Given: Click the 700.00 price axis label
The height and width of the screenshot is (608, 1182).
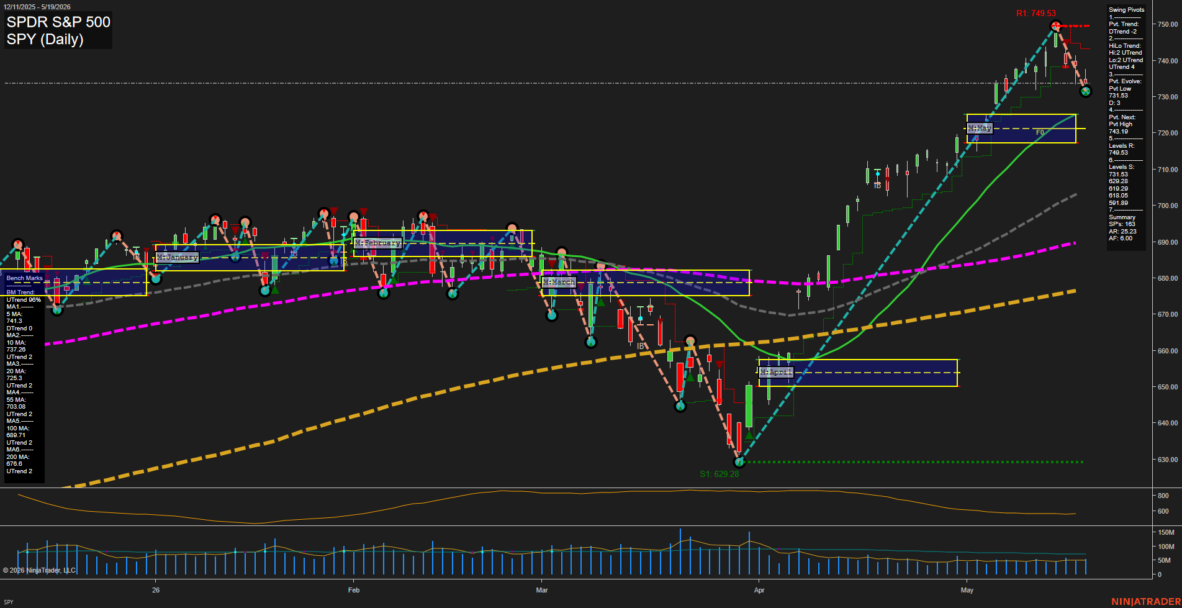Looking at the screenshot, I should pyautogui.click(x=1168, y=206).
